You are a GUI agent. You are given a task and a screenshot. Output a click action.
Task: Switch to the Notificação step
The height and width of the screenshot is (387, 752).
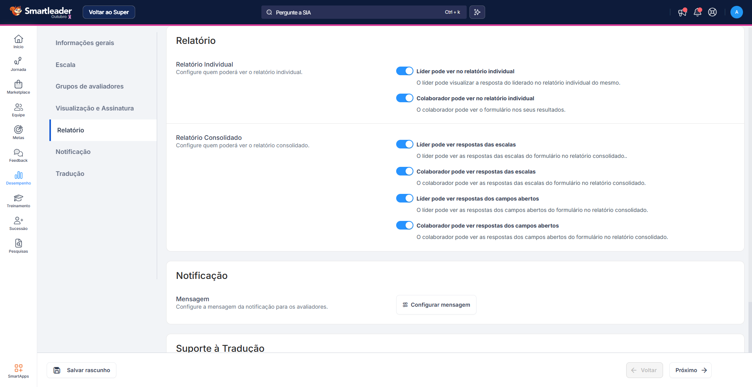(x=73, y=152)
